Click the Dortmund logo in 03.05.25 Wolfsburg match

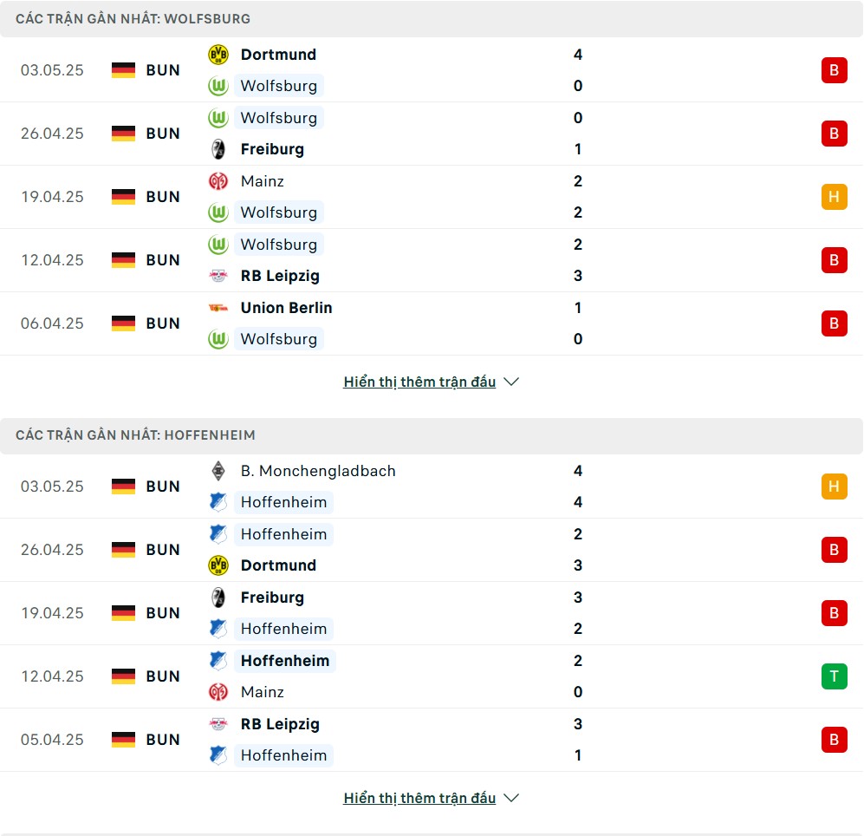[x=218, y=55]
